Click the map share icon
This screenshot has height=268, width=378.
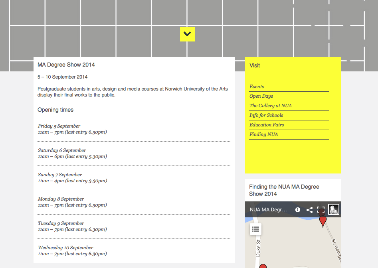point(309,210)
